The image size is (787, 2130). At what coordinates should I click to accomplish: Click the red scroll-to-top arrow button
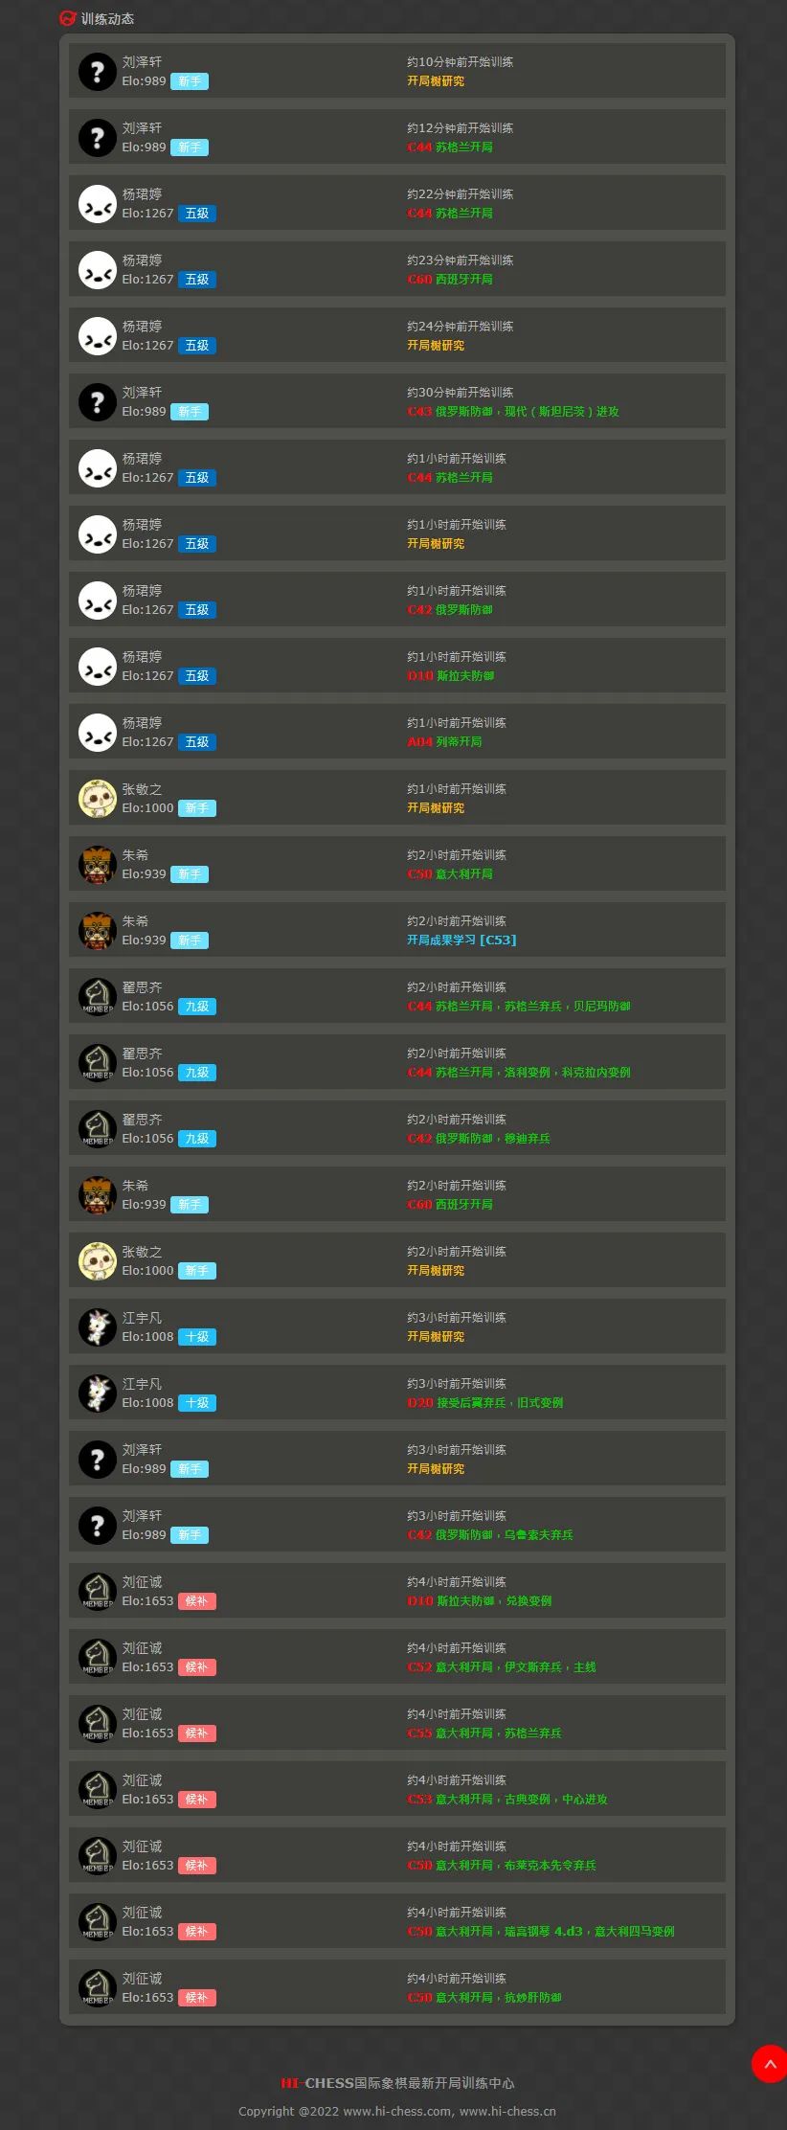pos(770,2064)
